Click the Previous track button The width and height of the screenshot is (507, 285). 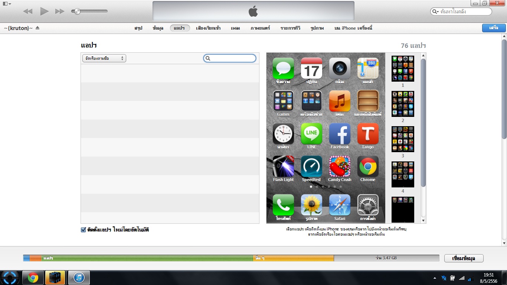pos(28,12)
